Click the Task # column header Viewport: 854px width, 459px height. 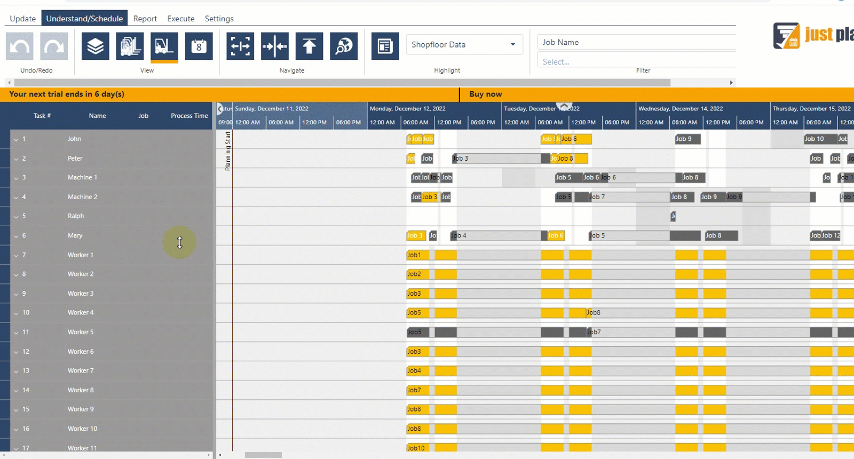pyautogui.click(x=42, y=115)
